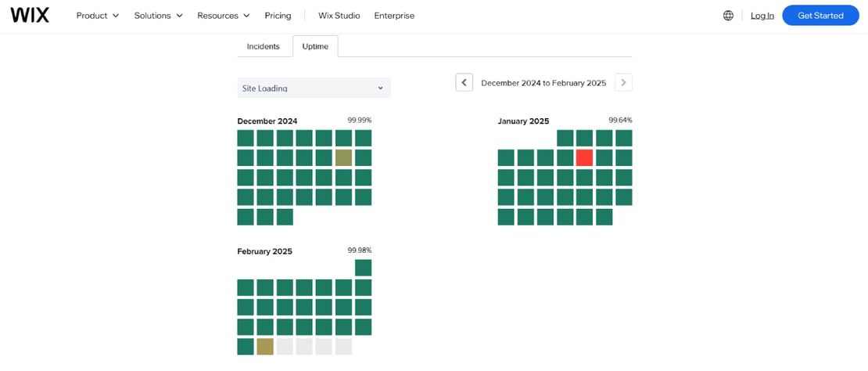Go to Wix Studio

click(339, 16)
